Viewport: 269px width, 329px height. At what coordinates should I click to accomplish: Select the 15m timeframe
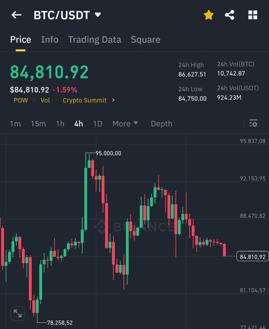click(x=38, y=124)
